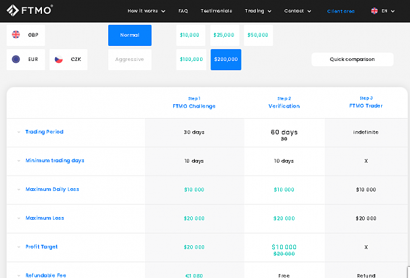Click Challenge Maximum Daily Loss $10 000
Screen dimensions: 410x278
(194, 189)
